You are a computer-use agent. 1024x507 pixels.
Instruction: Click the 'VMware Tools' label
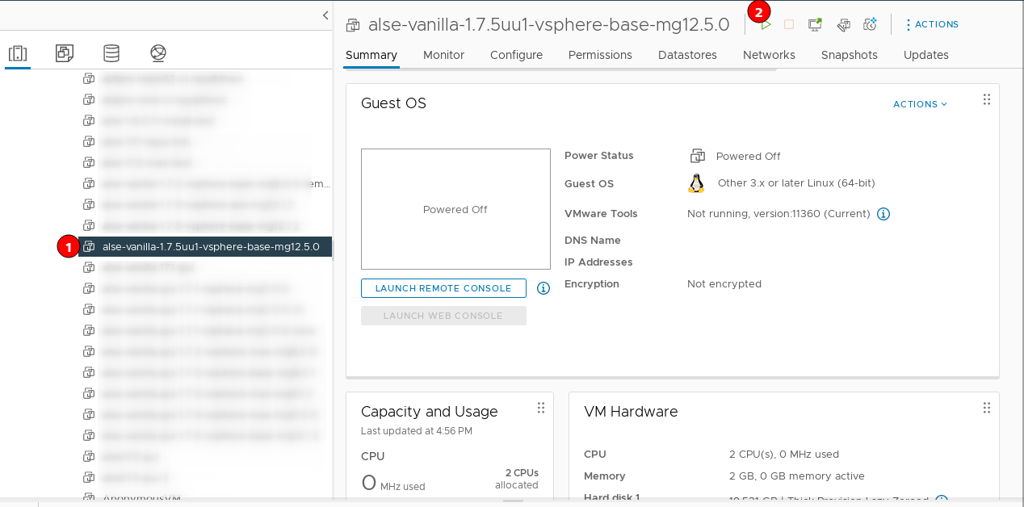pyautogui.click(x=601, y=214)
